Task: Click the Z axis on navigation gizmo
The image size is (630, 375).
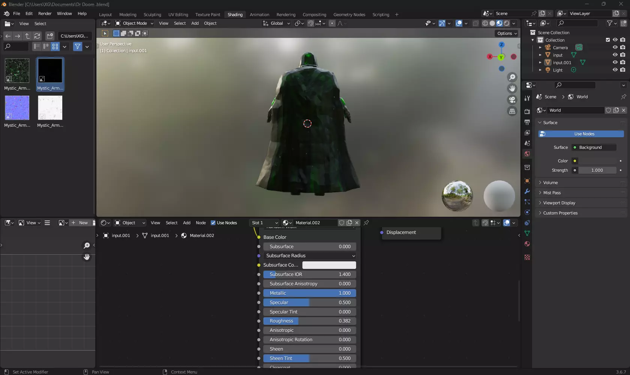Action: 502,45
